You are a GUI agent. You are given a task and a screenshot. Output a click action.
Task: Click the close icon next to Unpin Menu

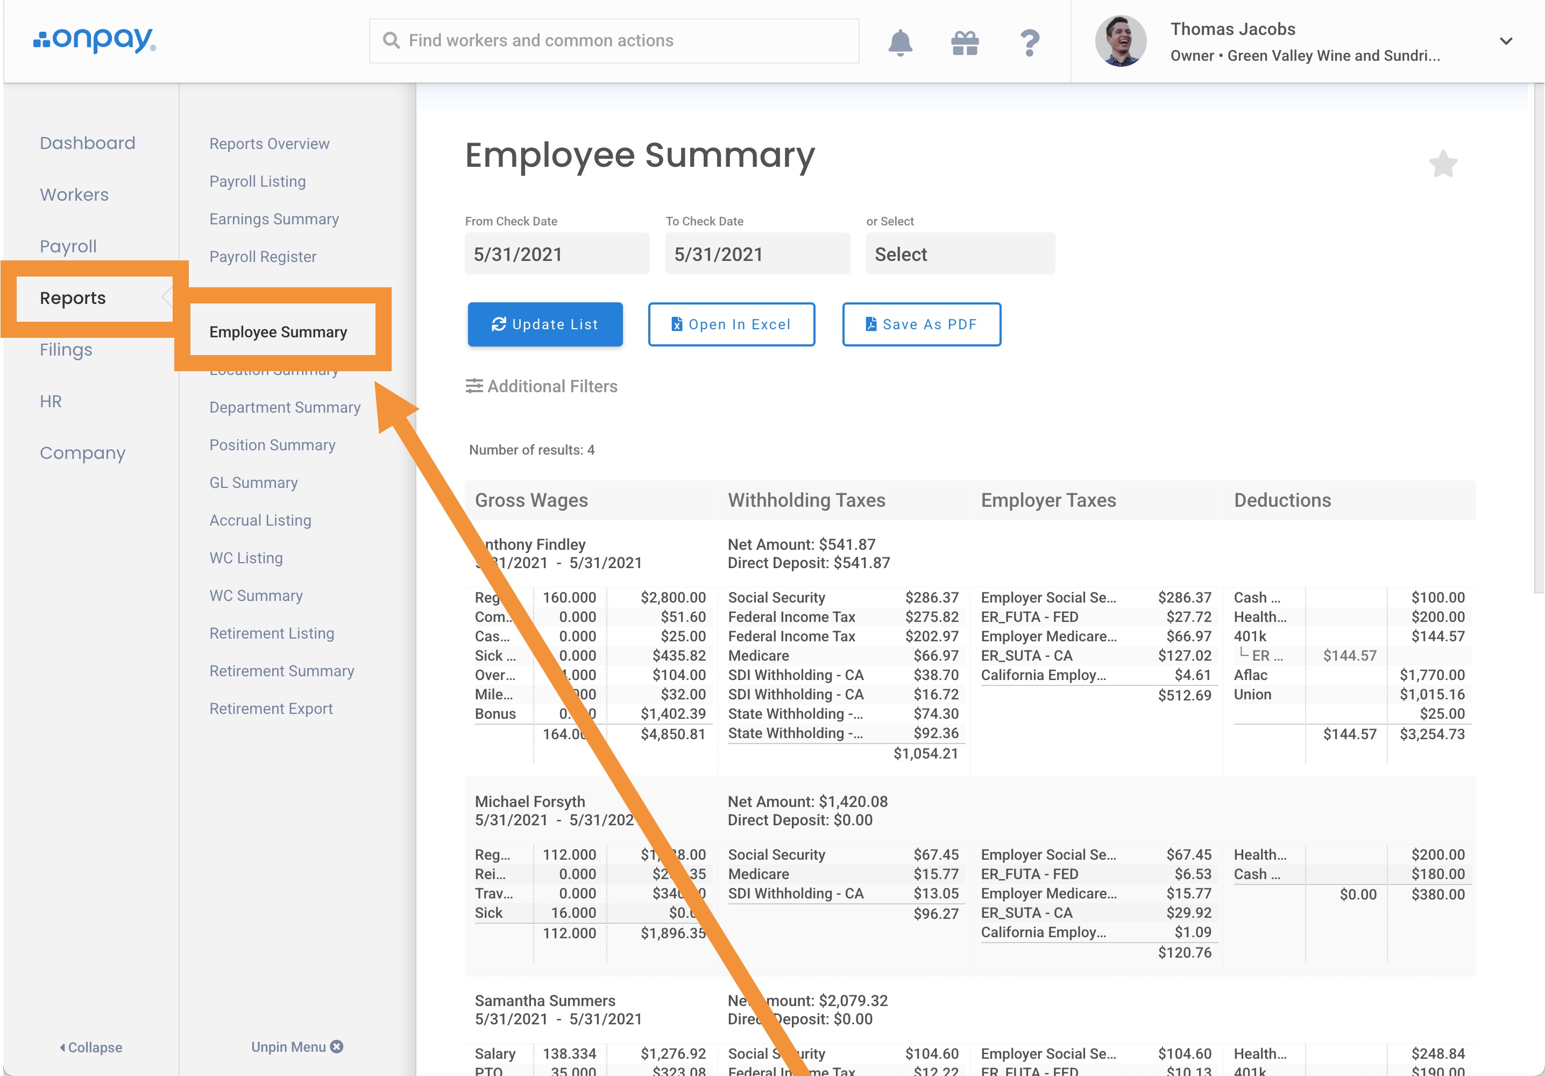click(337, 1046)
